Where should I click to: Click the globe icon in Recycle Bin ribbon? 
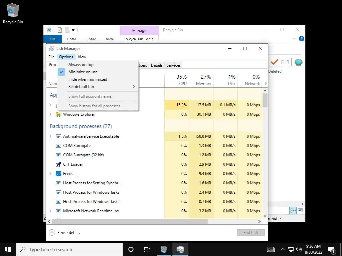298,62
